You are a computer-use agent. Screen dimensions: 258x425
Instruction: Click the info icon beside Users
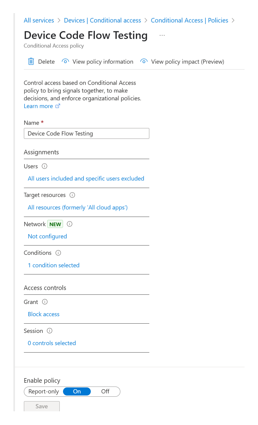[x=44, y=166]
